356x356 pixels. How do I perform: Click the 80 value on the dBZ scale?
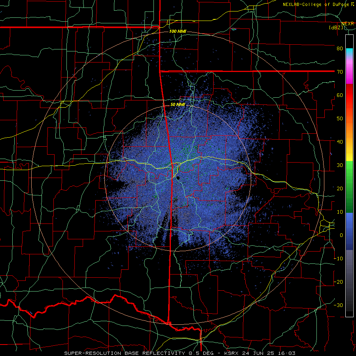[x=340, y=48]
